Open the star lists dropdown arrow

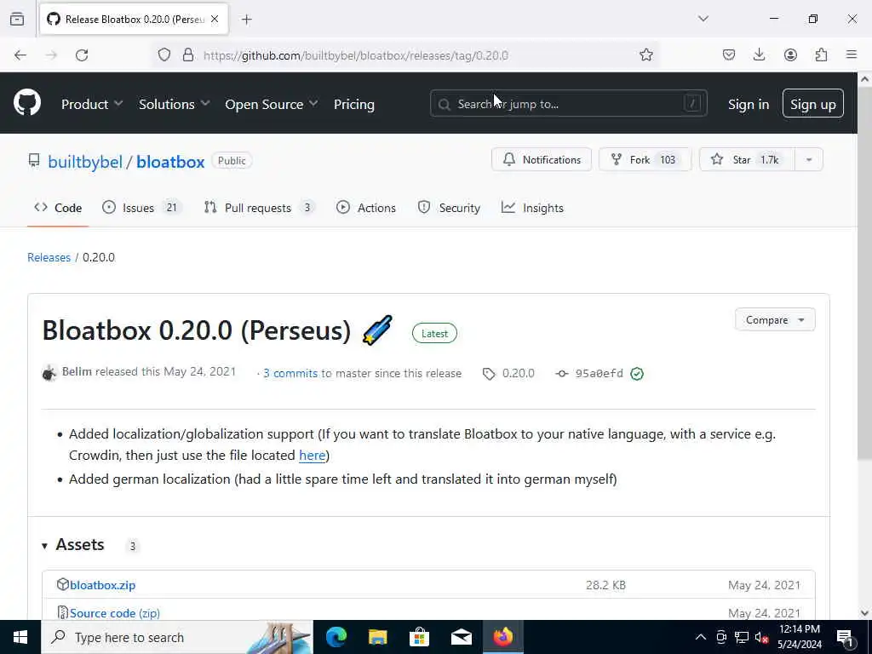click(809, 159)
